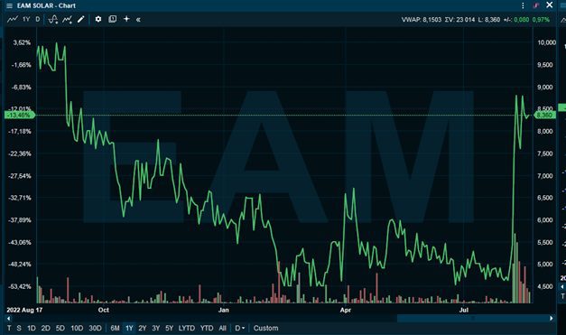Switch to the 6M range
Screen dimensions: 566x335
click(115, 328)
